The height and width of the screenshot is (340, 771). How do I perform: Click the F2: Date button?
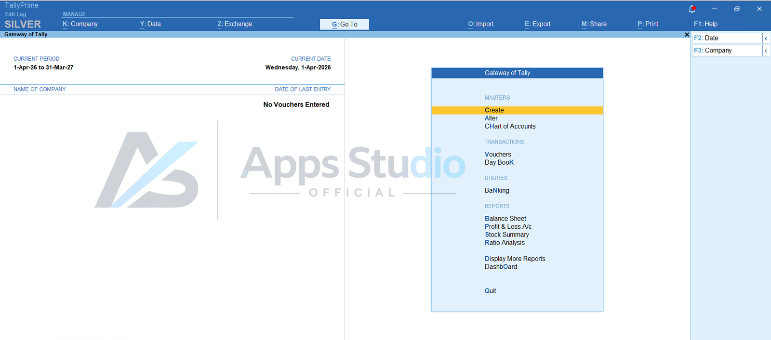point(727,38)
